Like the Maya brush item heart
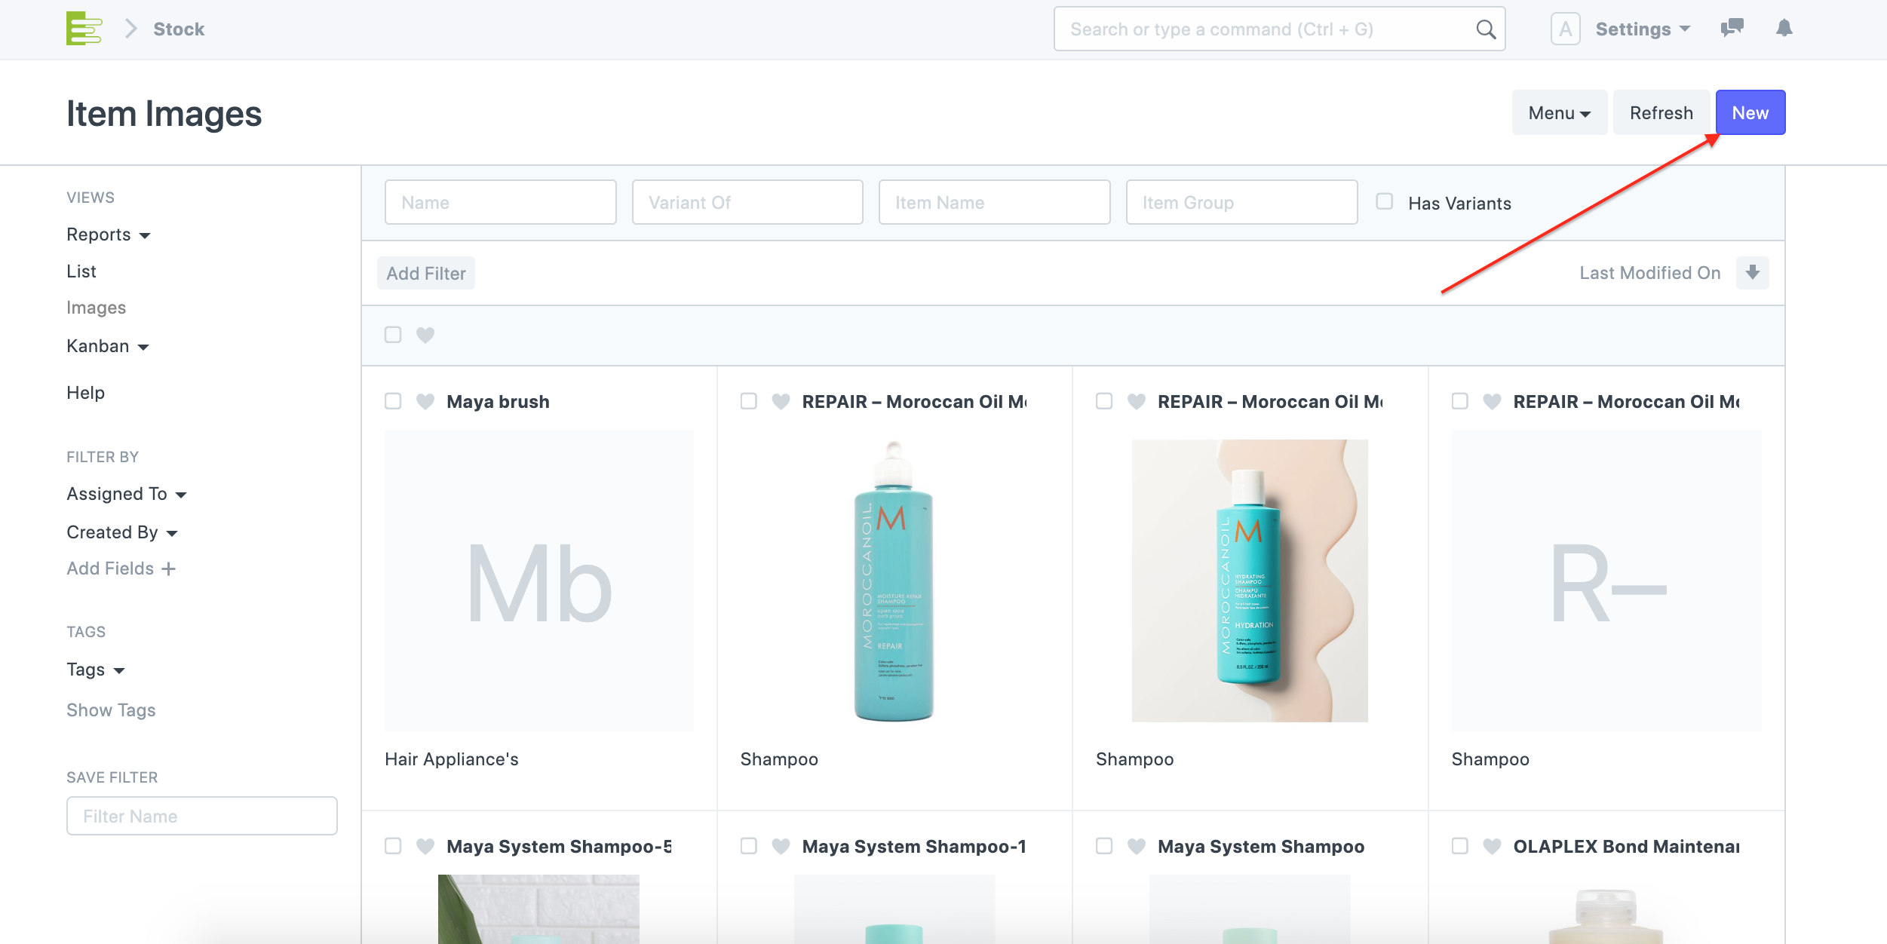1887x944 pixels. coord(425,401)
